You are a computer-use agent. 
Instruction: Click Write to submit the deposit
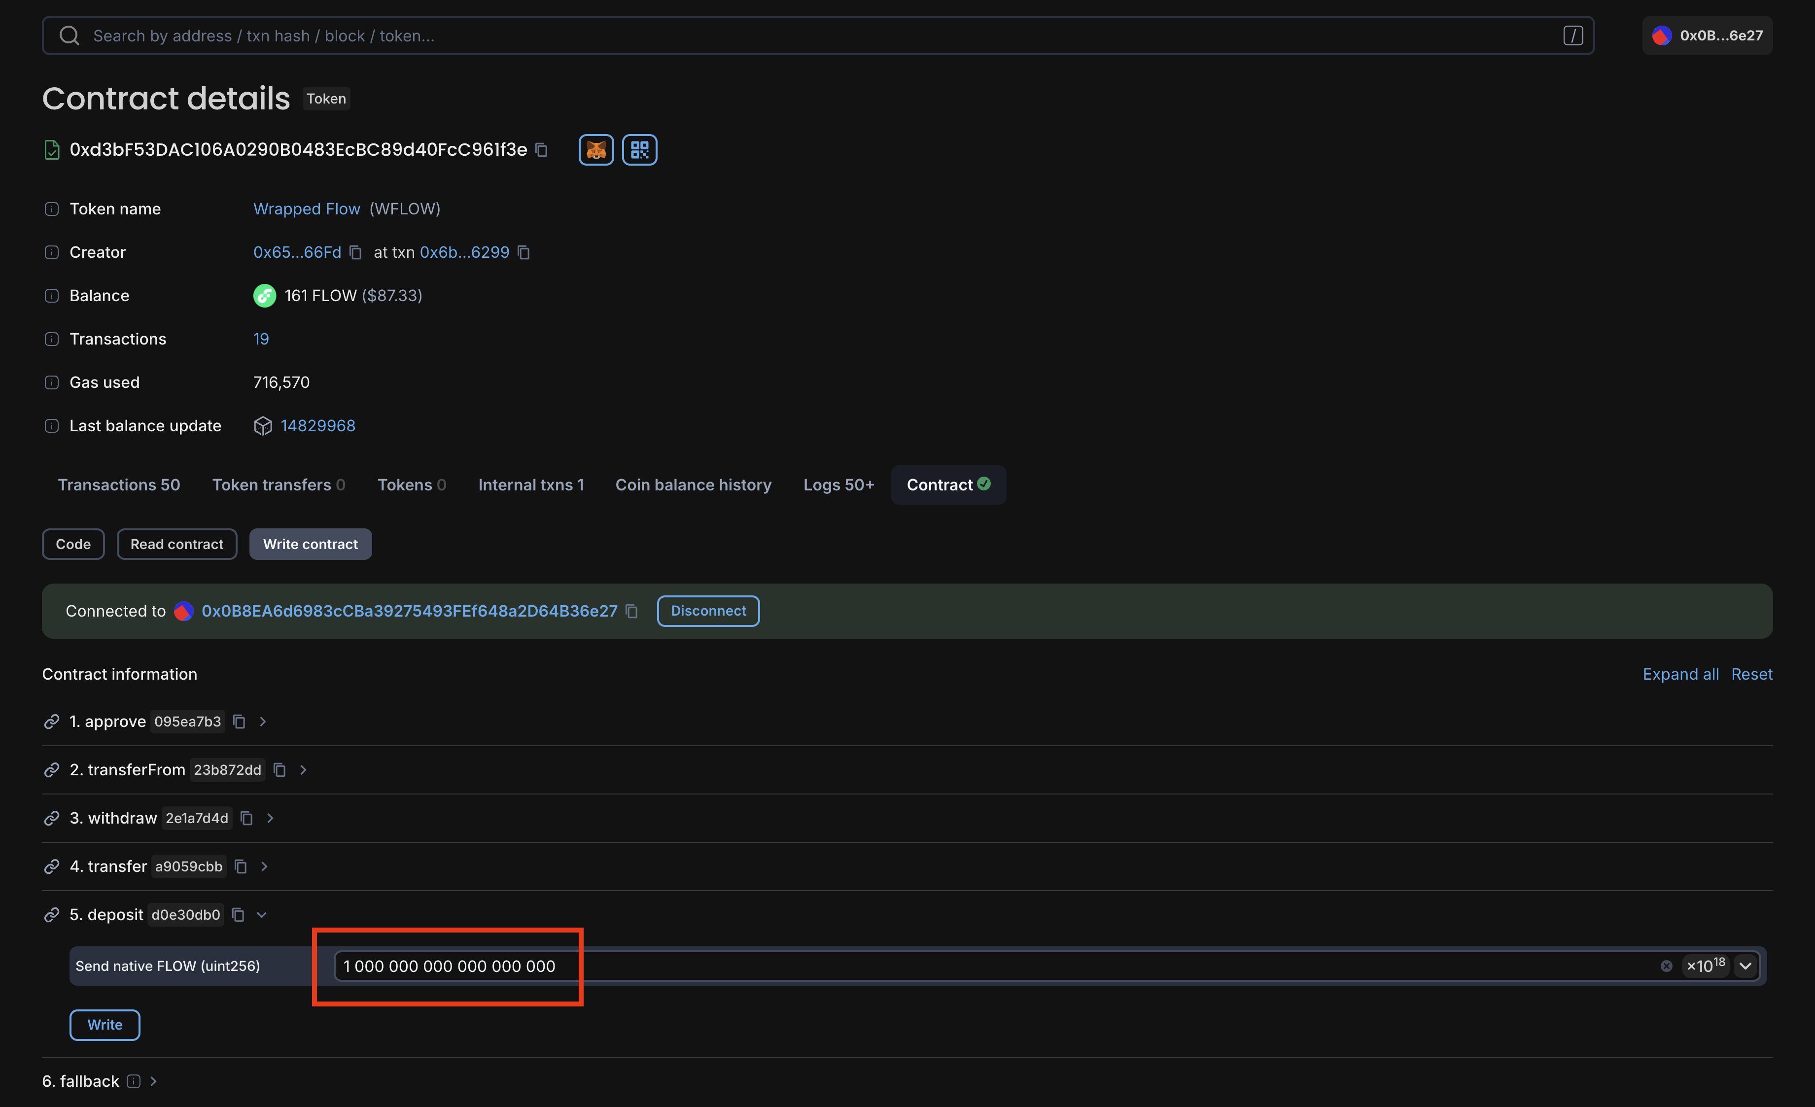point(104,1025)
